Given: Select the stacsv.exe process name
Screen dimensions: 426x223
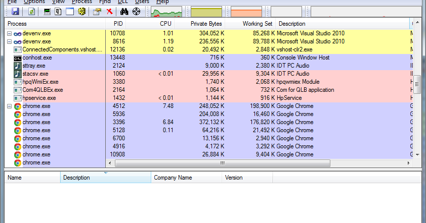Looking at the screenshot, I should point(35,74).
